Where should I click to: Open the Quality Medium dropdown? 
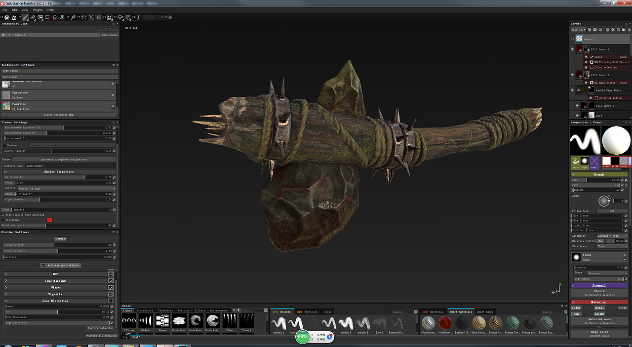(66, 188)
